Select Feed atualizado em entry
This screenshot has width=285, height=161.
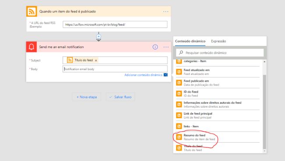[x=218, y=72]
